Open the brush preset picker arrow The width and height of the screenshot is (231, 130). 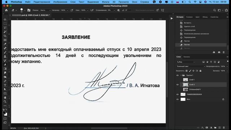25,10
